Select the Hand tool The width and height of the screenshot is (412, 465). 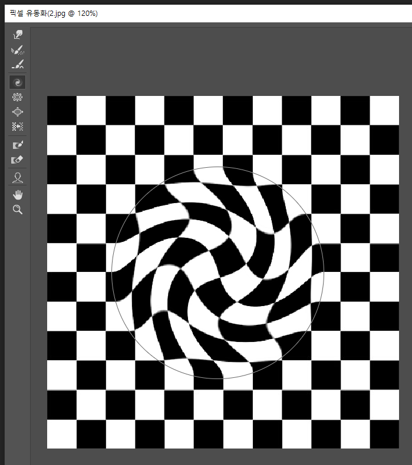pyautogui.click(x=18, y=195)
